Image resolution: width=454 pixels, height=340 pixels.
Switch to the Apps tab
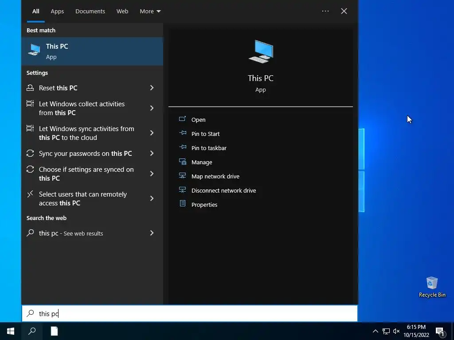pyautogui.click(x=57, y=11)
